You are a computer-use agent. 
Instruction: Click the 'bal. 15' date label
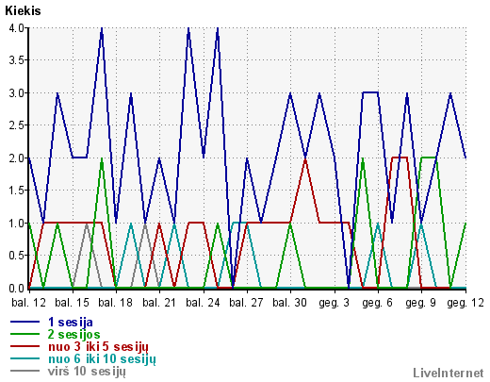[x=72, y=303]
